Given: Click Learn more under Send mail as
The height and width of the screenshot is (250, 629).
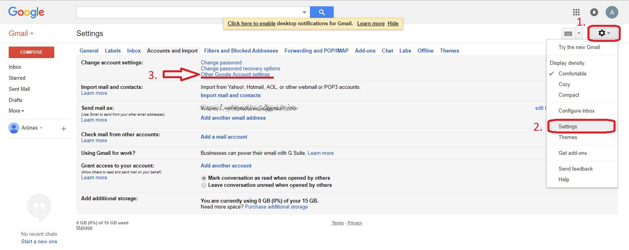Looking at the screenshot, I should (94, 120).
